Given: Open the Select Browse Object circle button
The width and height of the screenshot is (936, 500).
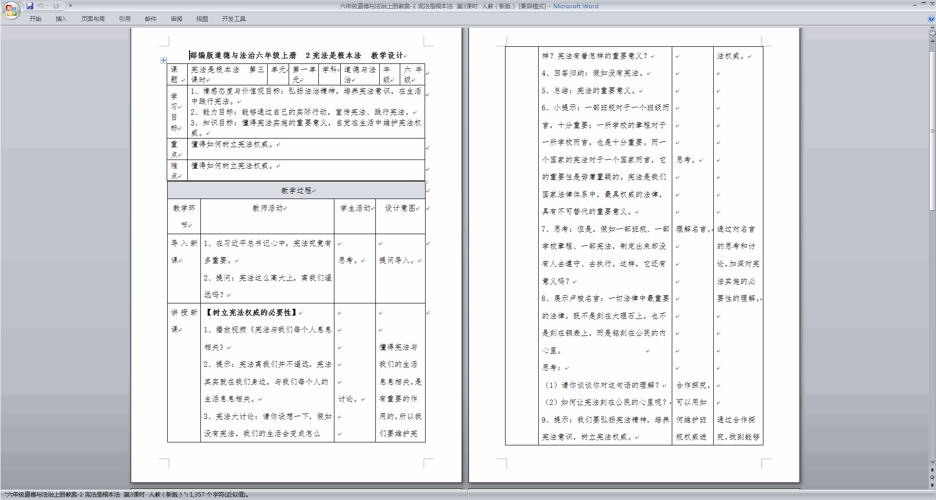Looking at the screenshot, I should pyautogui.click(x=932, y=478).
